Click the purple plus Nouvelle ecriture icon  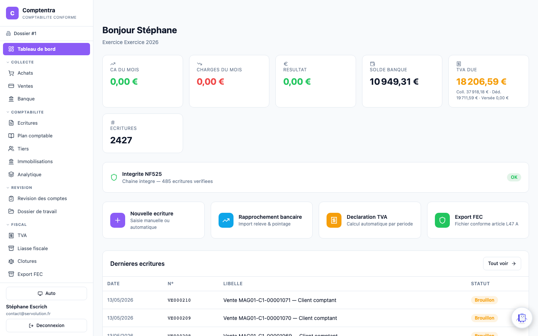(118, 220)
